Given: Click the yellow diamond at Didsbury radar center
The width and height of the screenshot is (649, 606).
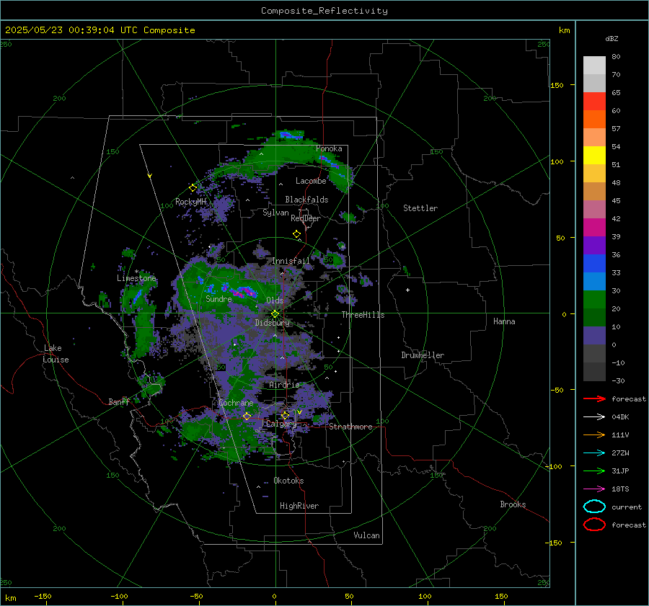Looking at the screenshot, I should point(275,314).
